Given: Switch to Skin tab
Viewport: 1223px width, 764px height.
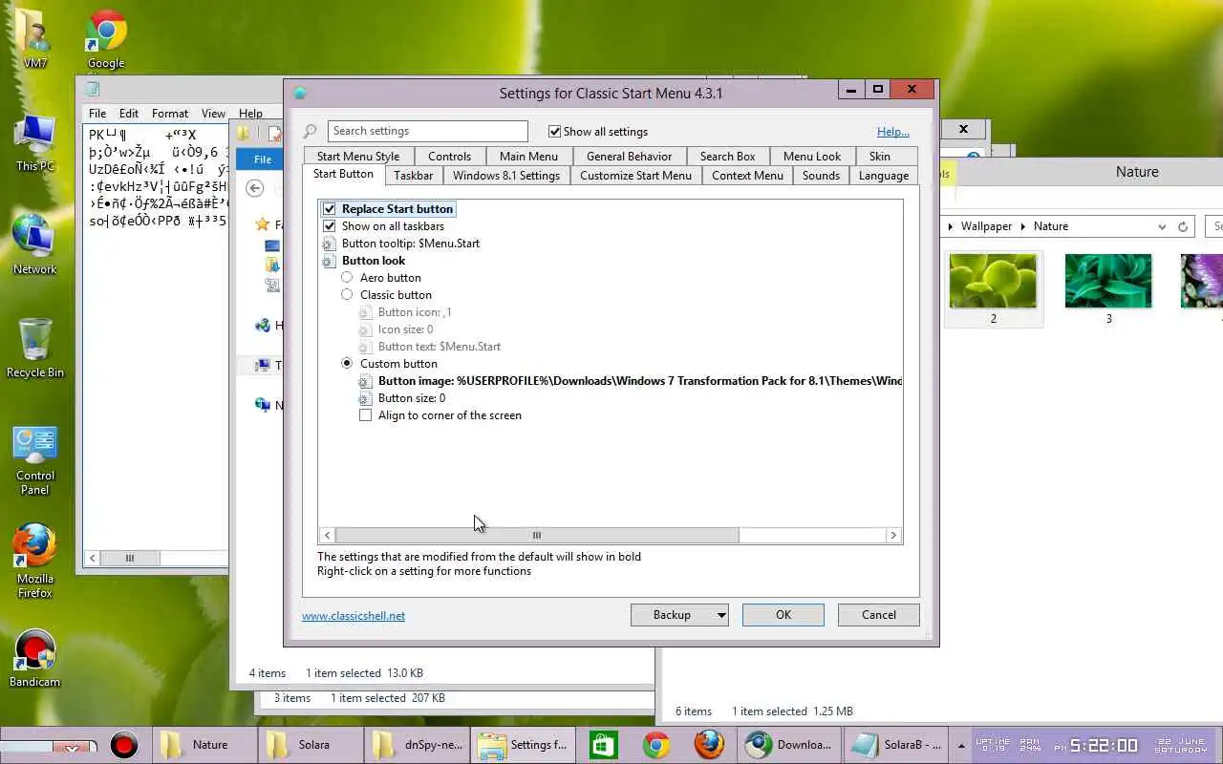Looking at the screenshot, I should tap(880, 157).
